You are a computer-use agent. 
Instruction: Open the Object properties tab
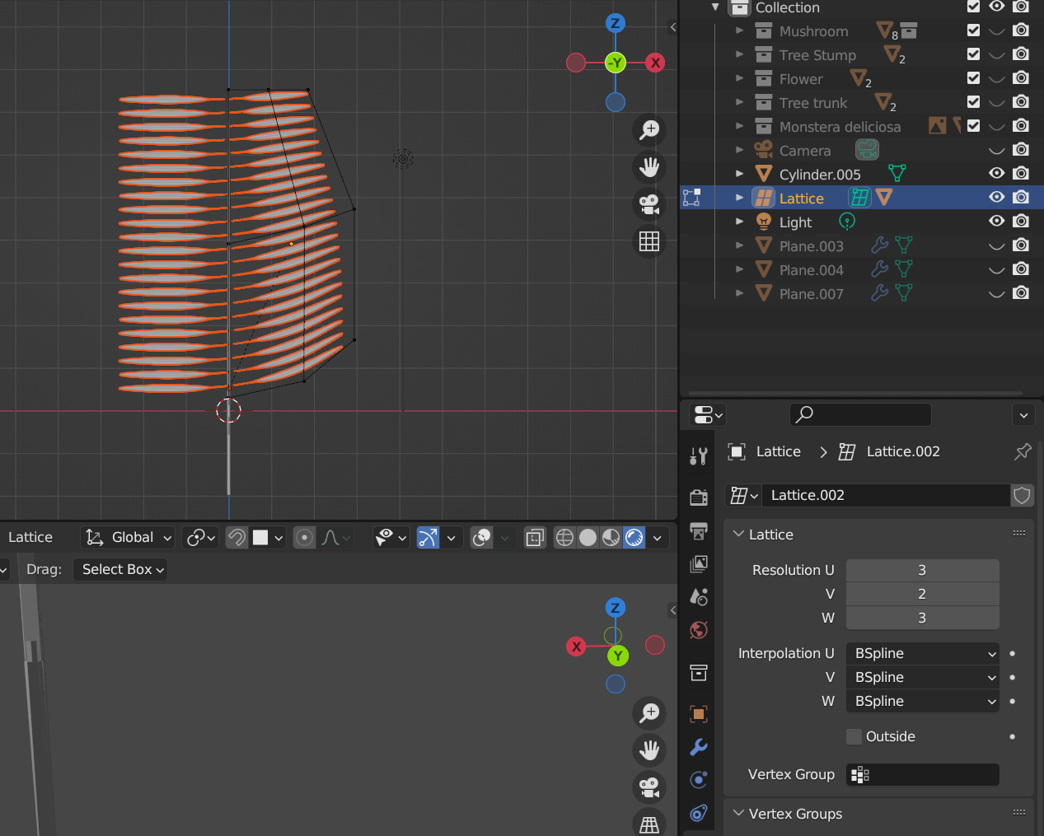[x=699, y=713]
